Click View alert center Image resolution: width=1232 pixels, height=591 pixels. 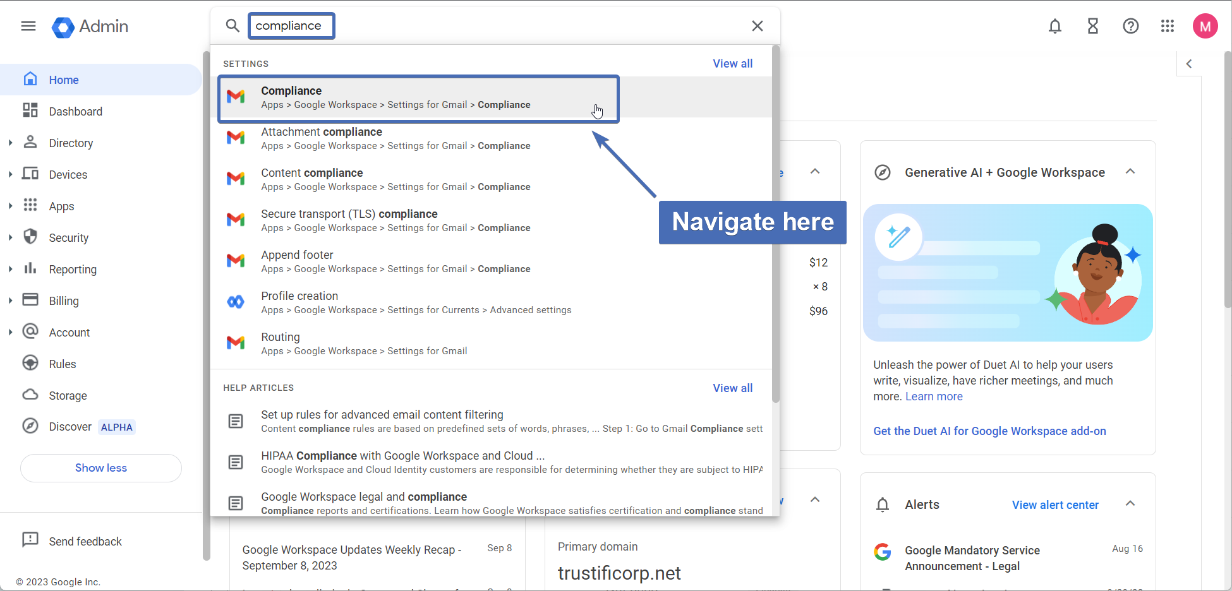(x=1055, y=505)
